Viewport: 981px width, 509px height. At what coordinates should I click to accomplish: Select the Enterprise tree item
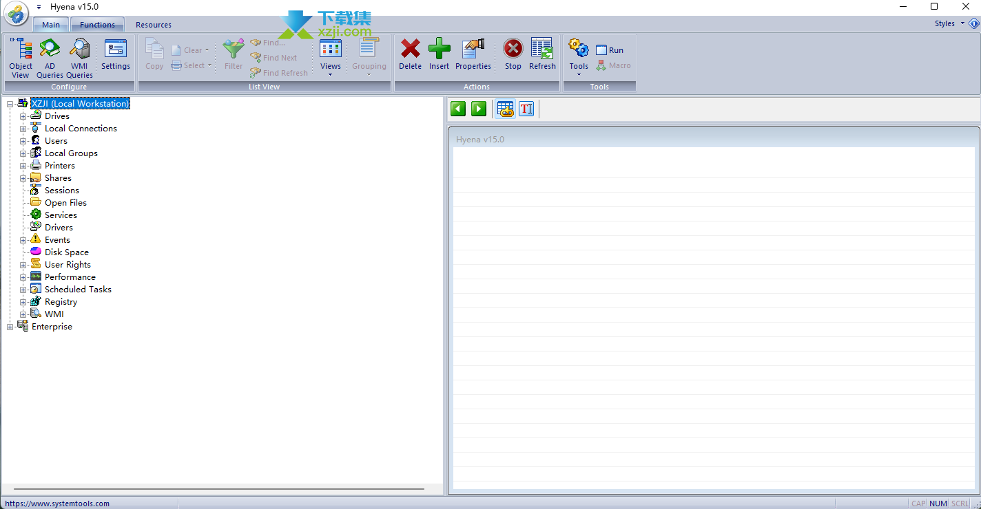[x=52, y=327]
